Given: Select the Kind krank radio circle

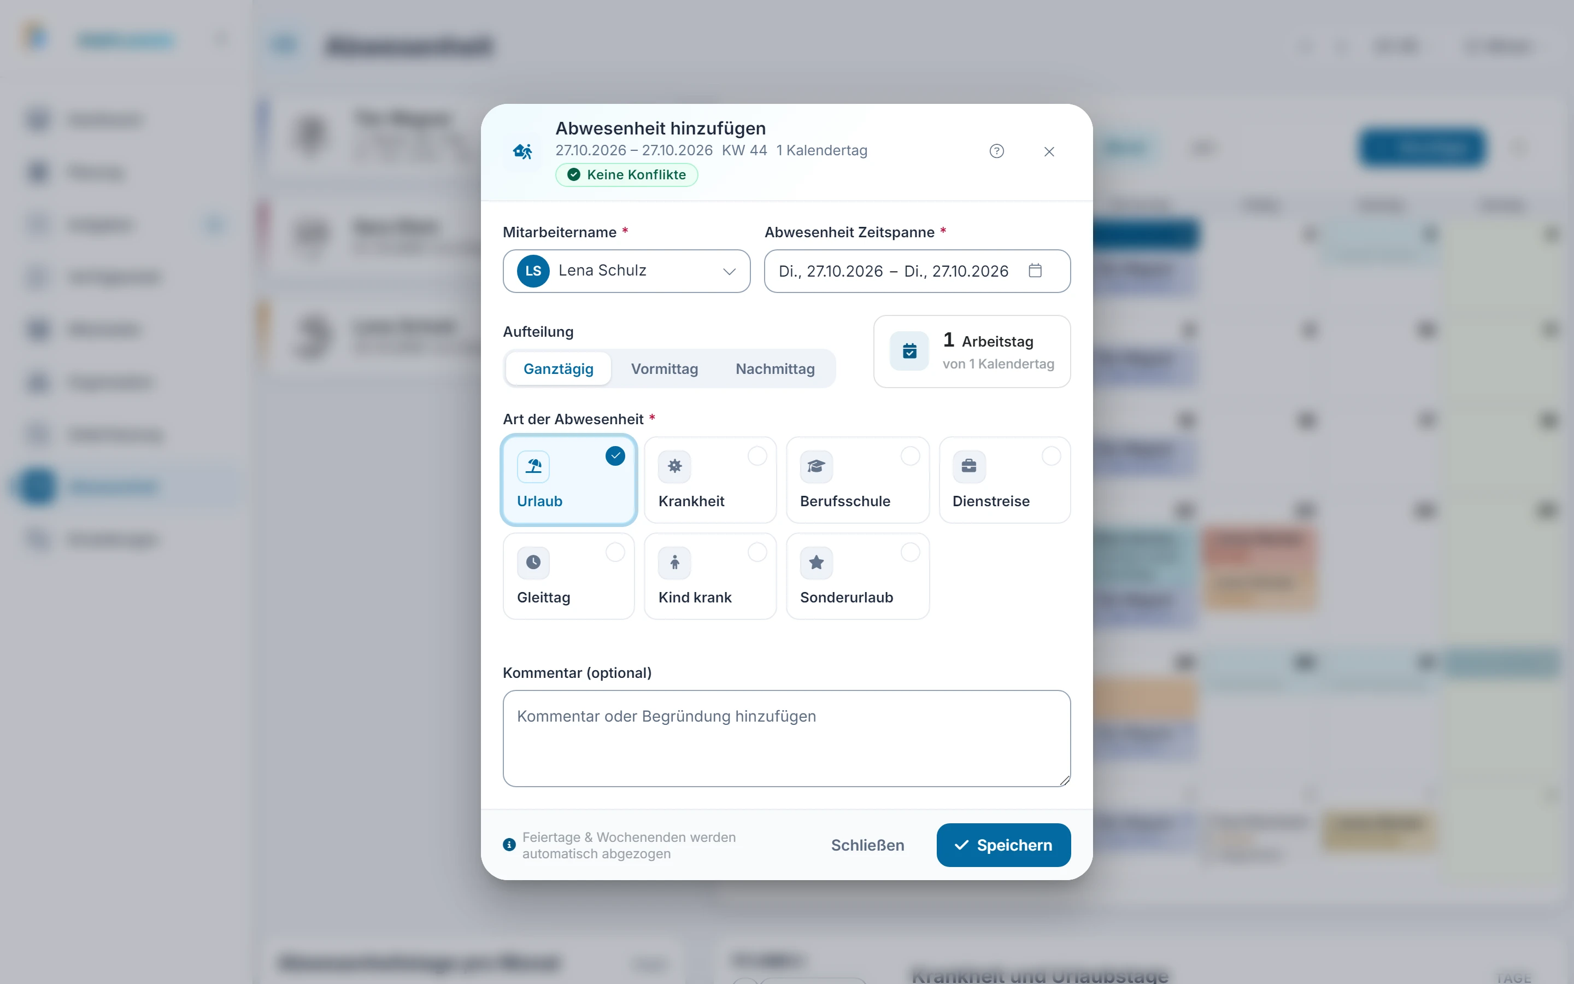Looking at the screenshot, I should click(757, 553).
